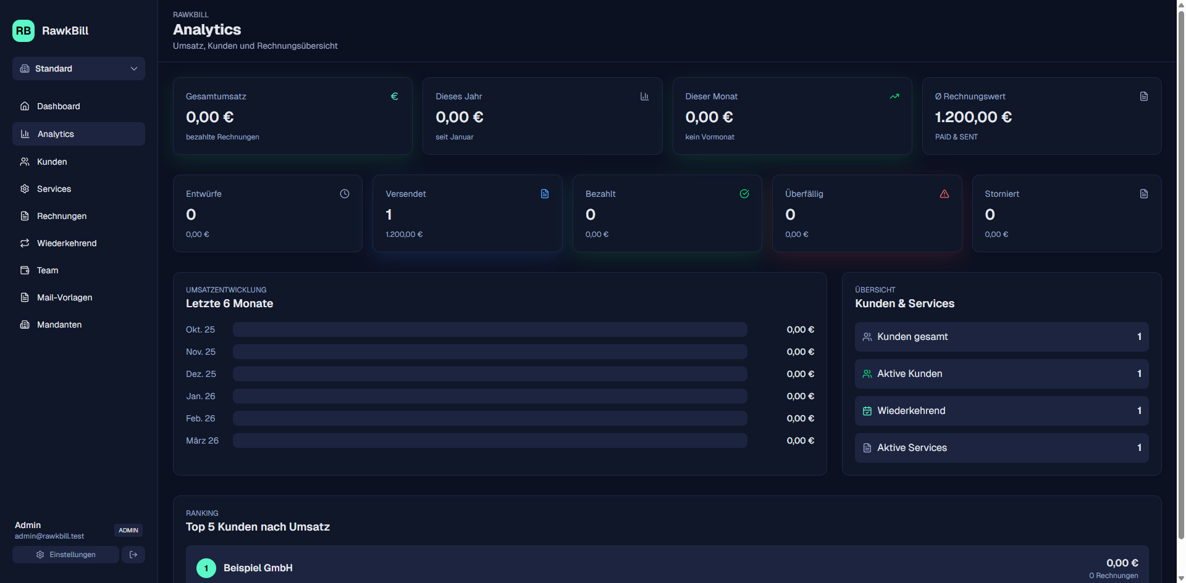Screen dimensions: 1186x583
Task: Go to Dashboard in the sidebar
Action: (x=58, y=106)
